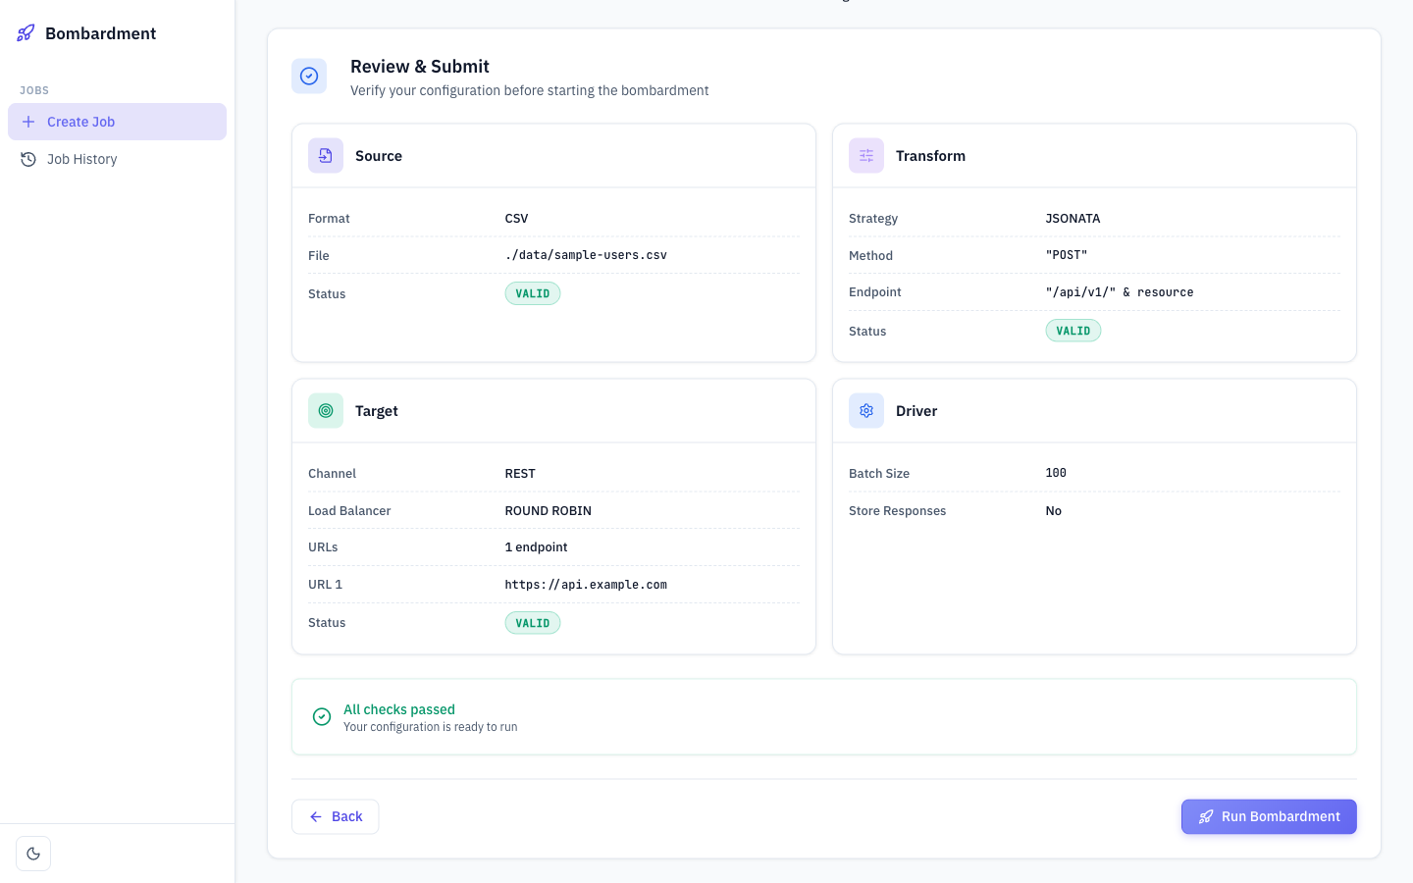This screenshot has width=1413, height=883.
Task: Click the plus icon beside Create Job
Action: [x=27, y=122]
